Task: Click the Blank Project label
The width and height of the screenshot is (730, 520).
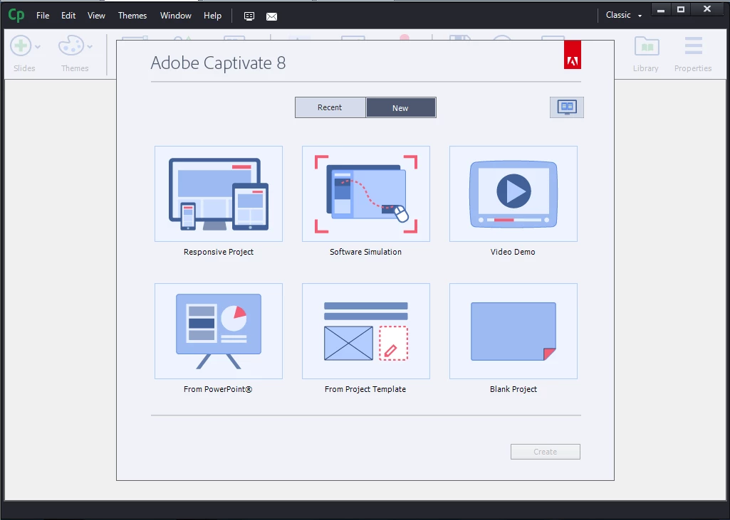Action: pos(513,389)
